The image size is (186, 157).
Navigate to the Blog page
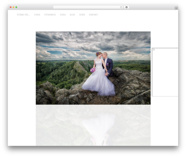(73, 15)
